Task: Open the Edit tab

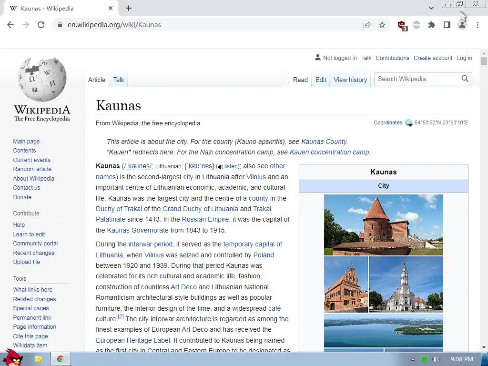Action: 321,80
